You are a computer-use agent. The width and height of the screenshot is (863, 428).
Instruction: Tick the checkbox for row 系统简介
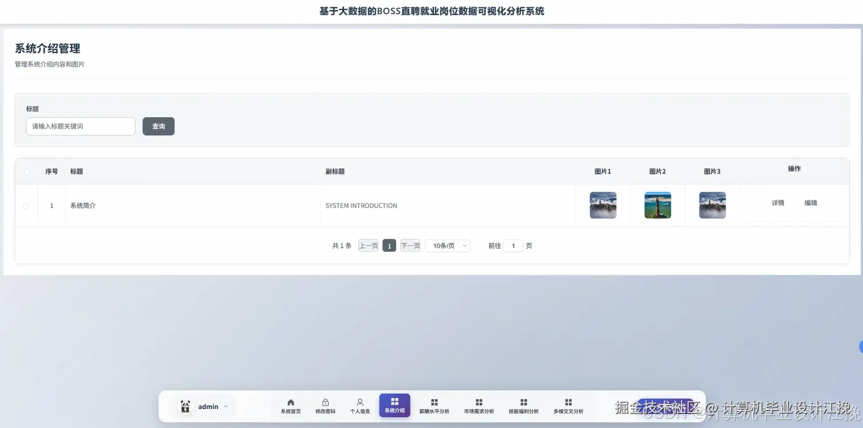coord(26,206)
